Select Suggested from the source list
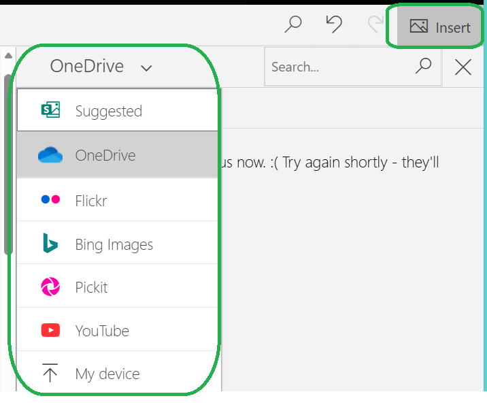This screenshot has width=487, height=407. [x=118, y=110]
